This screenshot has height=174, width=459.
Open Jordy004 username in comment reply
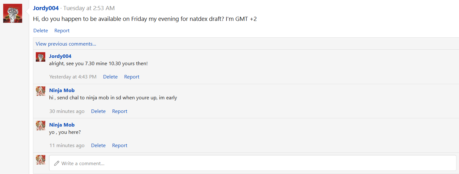click(x=60, y=56)
